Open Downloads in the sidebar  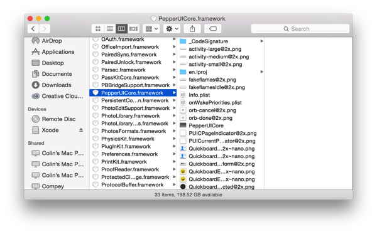tap(57, 85)
